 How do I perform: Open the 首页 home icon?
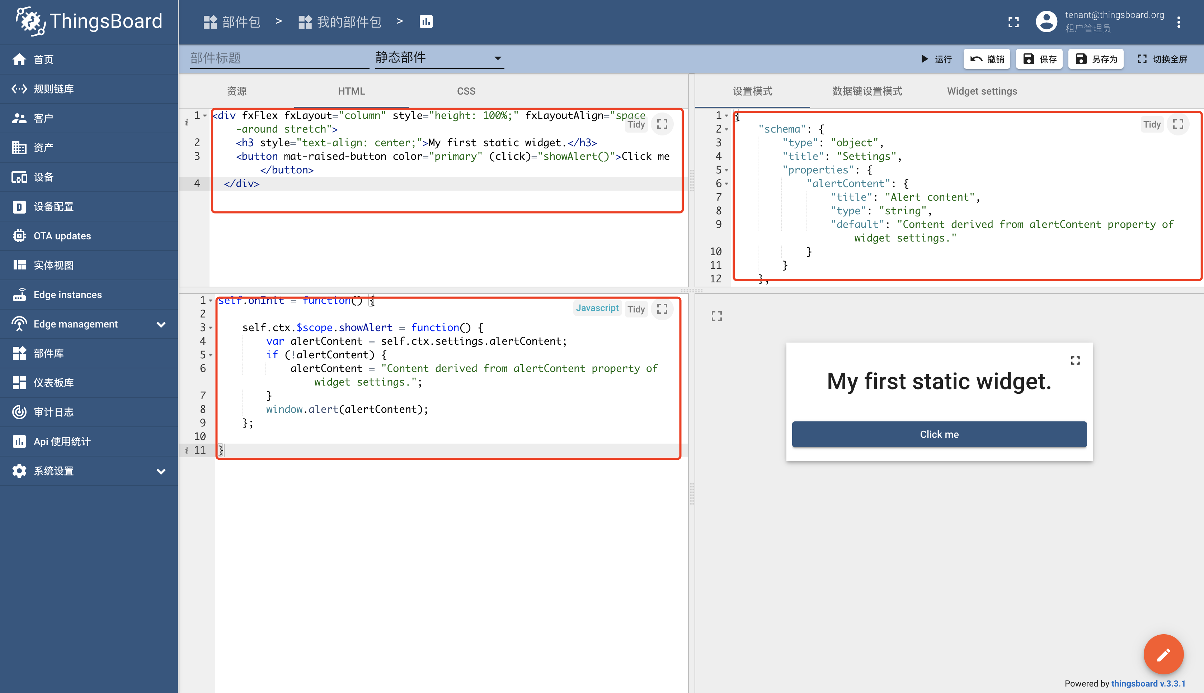(19, 59)
